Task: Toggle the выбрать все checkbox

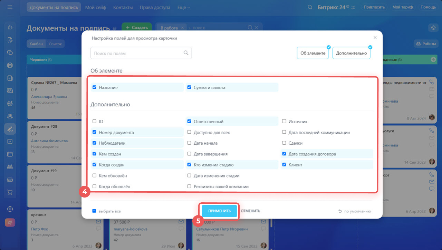Action: click(94, 211)
